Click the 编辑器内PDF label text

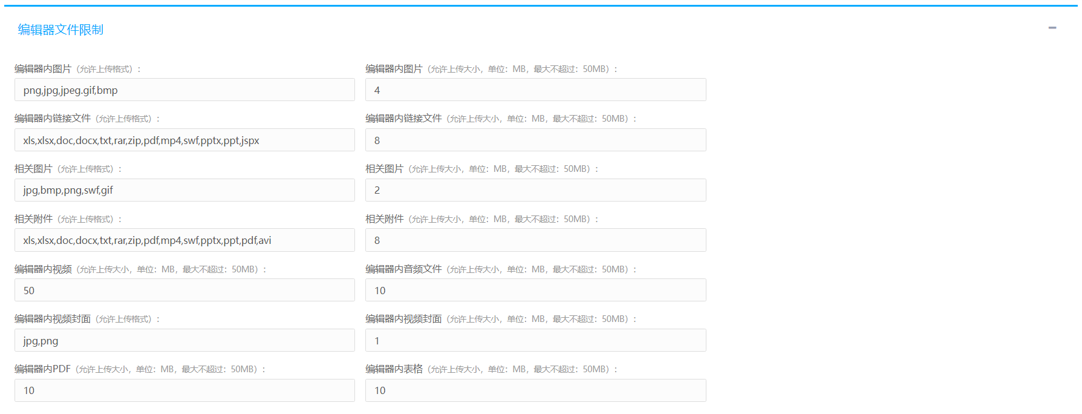coord(42,369)
